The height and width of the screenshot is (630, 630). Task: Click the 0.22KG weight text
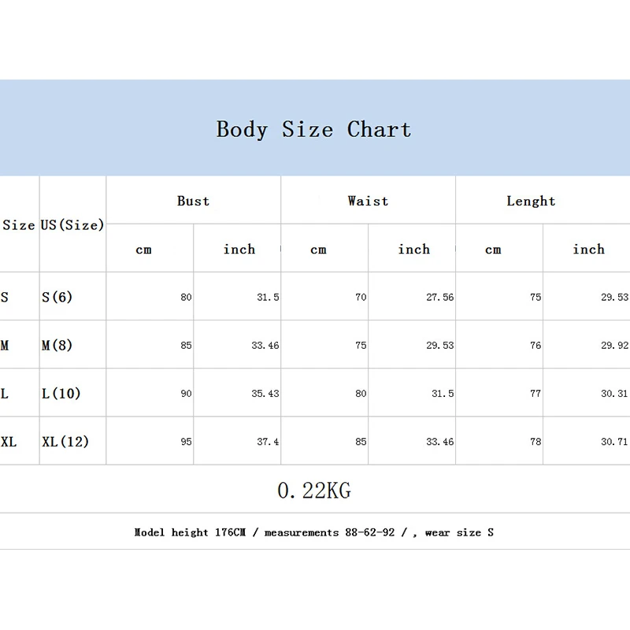click(314, 491)
